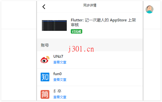Click the 同步详情 page header title
162x102 pixels.
90,5
